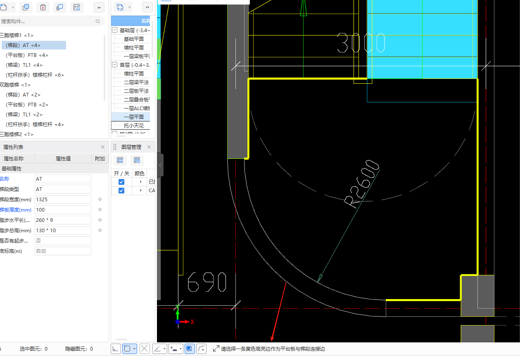
Task: Edit the 踏步水平长 value 260 * 9
Action: coord(63,220)
